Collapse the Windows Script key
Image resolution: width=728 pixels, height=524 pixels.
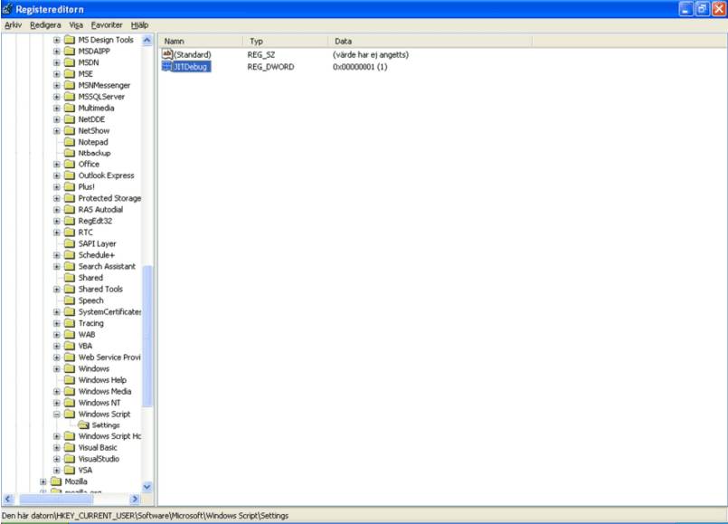(57, 414)
